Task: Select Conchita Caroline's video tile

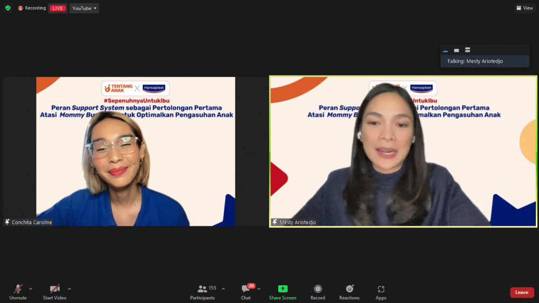Action: click(x=135, y=151)
